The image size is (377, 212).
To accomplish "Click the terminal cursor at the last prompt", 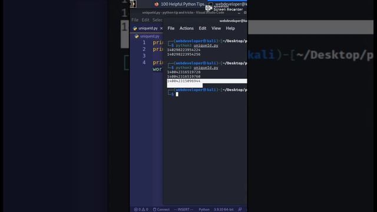I will pyautogui.click(x=177, y=94).
